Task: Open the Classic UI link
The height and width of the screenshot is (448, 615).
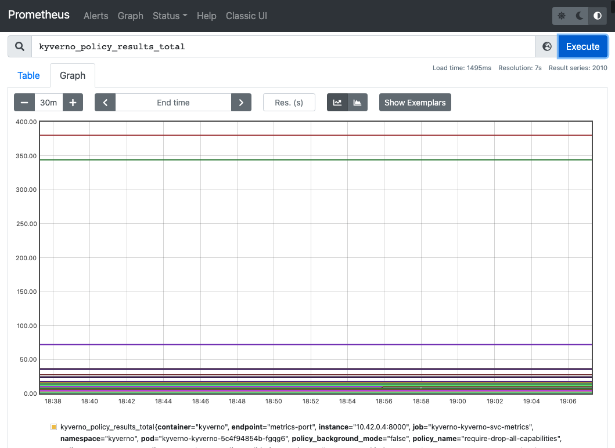Action: [x=246, y=16]
